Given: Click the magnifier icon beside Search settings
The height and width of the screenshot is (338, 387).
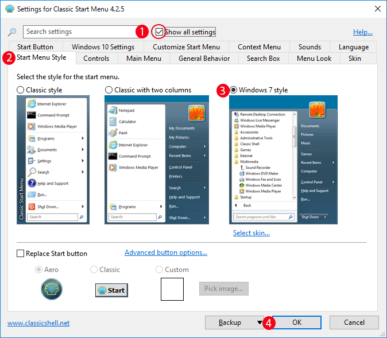Looking at the screenshot, I should pyautogui.click(x=12, y=32).
